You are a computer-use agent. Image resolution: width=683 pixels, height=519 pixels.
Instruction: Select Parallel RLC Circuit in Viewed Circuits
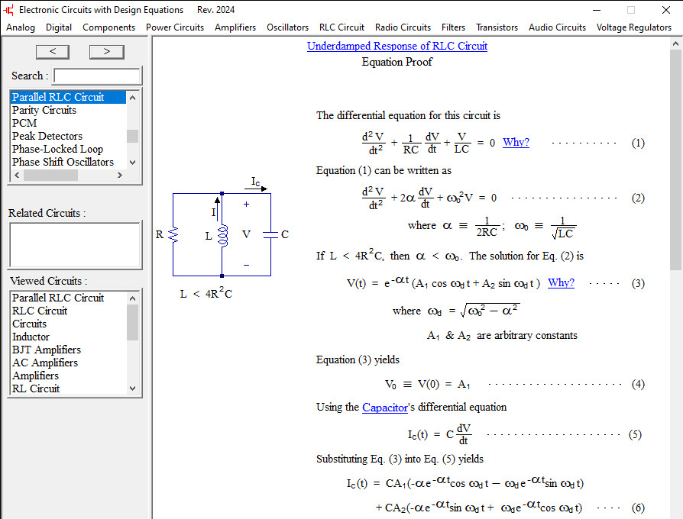coord(68,298)
